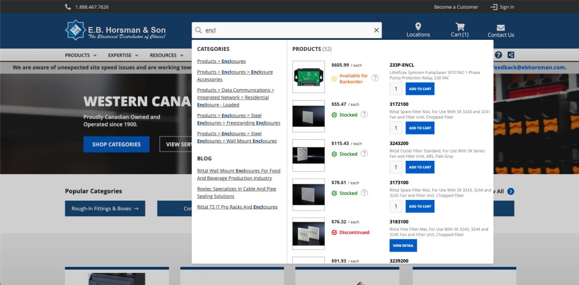The width and height of the screenshot is (579, 285).
Task: Click the help question mark icon in nav bar
Action: click(x=499, y=55)
